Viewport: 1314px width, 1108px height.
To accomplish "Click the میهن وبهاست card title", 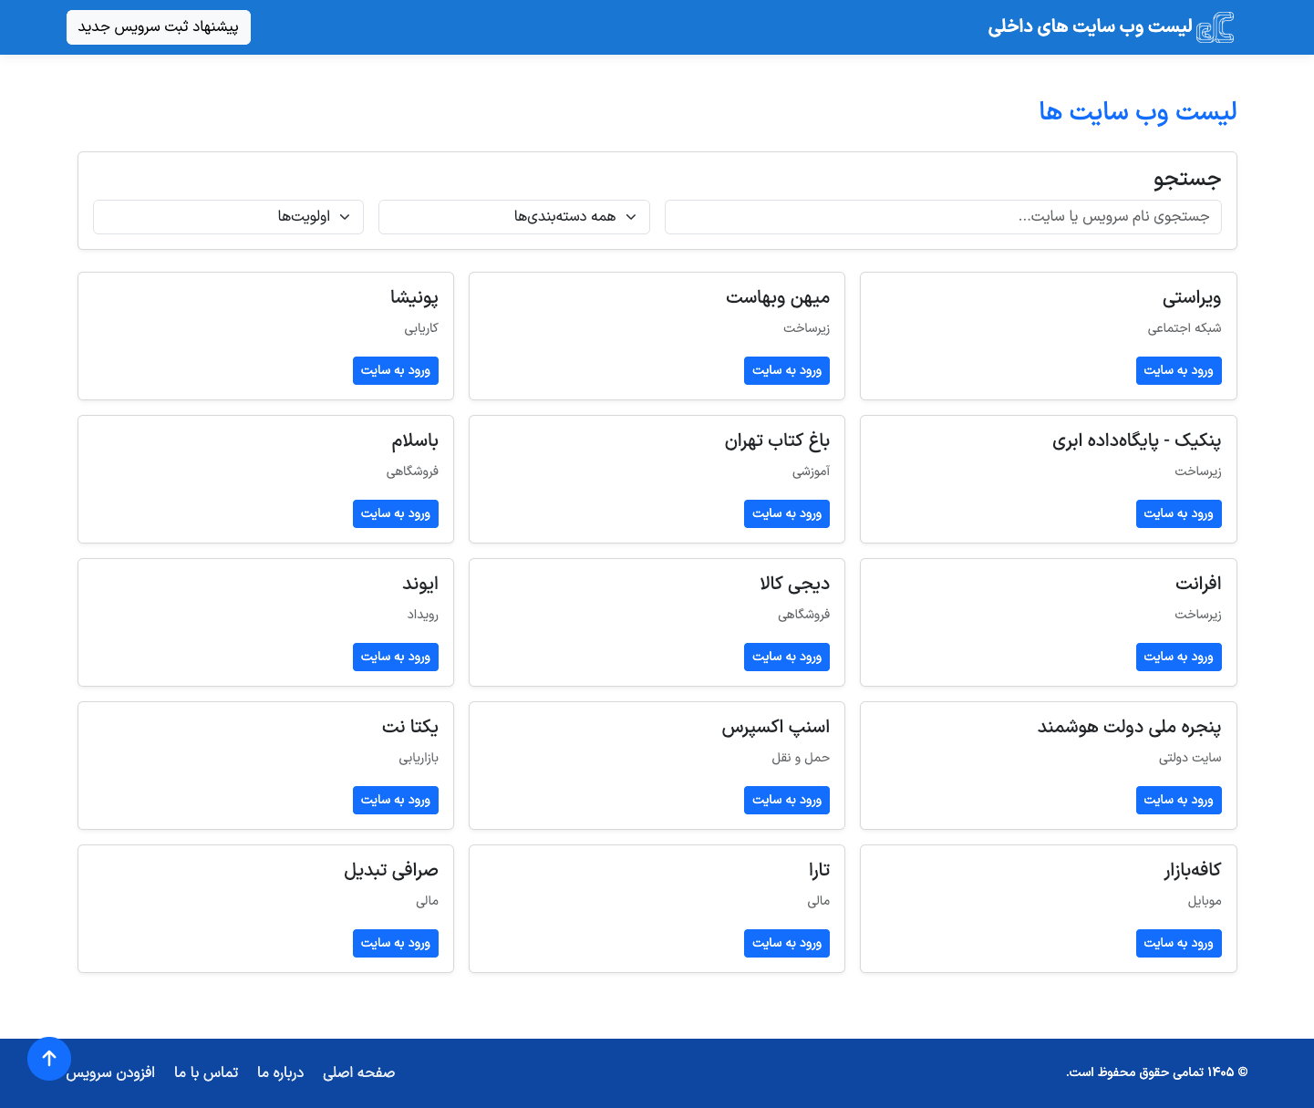I will tap(778, 297).
